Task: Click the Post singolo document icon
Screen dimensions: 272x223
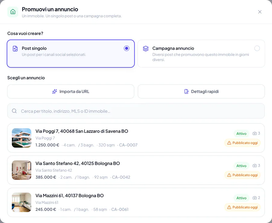Action: tap(15, 49)
